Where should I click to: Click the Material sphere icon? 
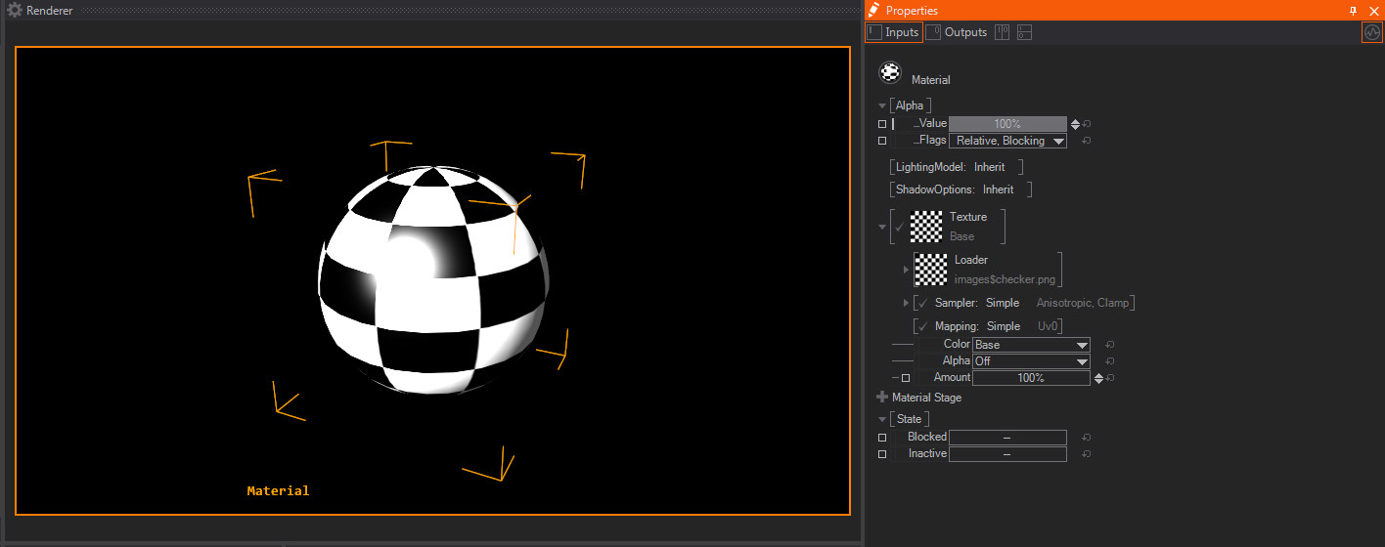point(890,72)
